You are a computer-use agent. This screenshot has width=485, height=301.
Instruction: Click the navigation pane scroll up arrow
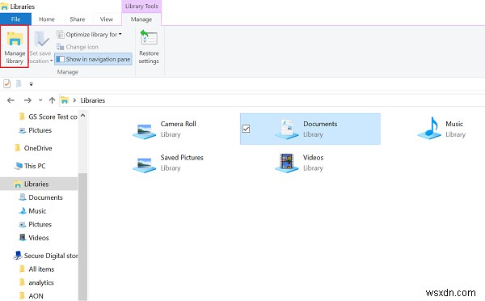tap(83, 115)
